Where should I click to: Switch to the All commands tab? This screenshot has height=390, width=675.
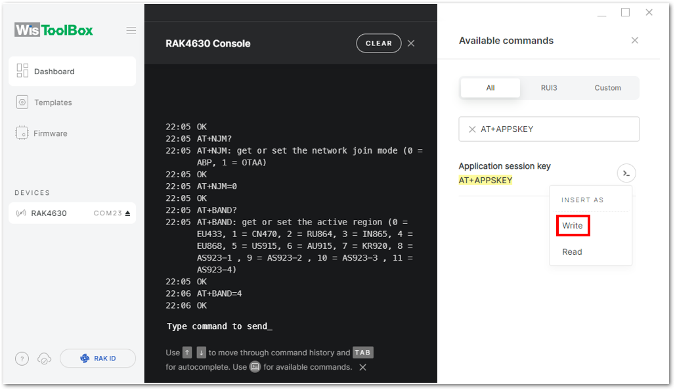pos(490,88)
